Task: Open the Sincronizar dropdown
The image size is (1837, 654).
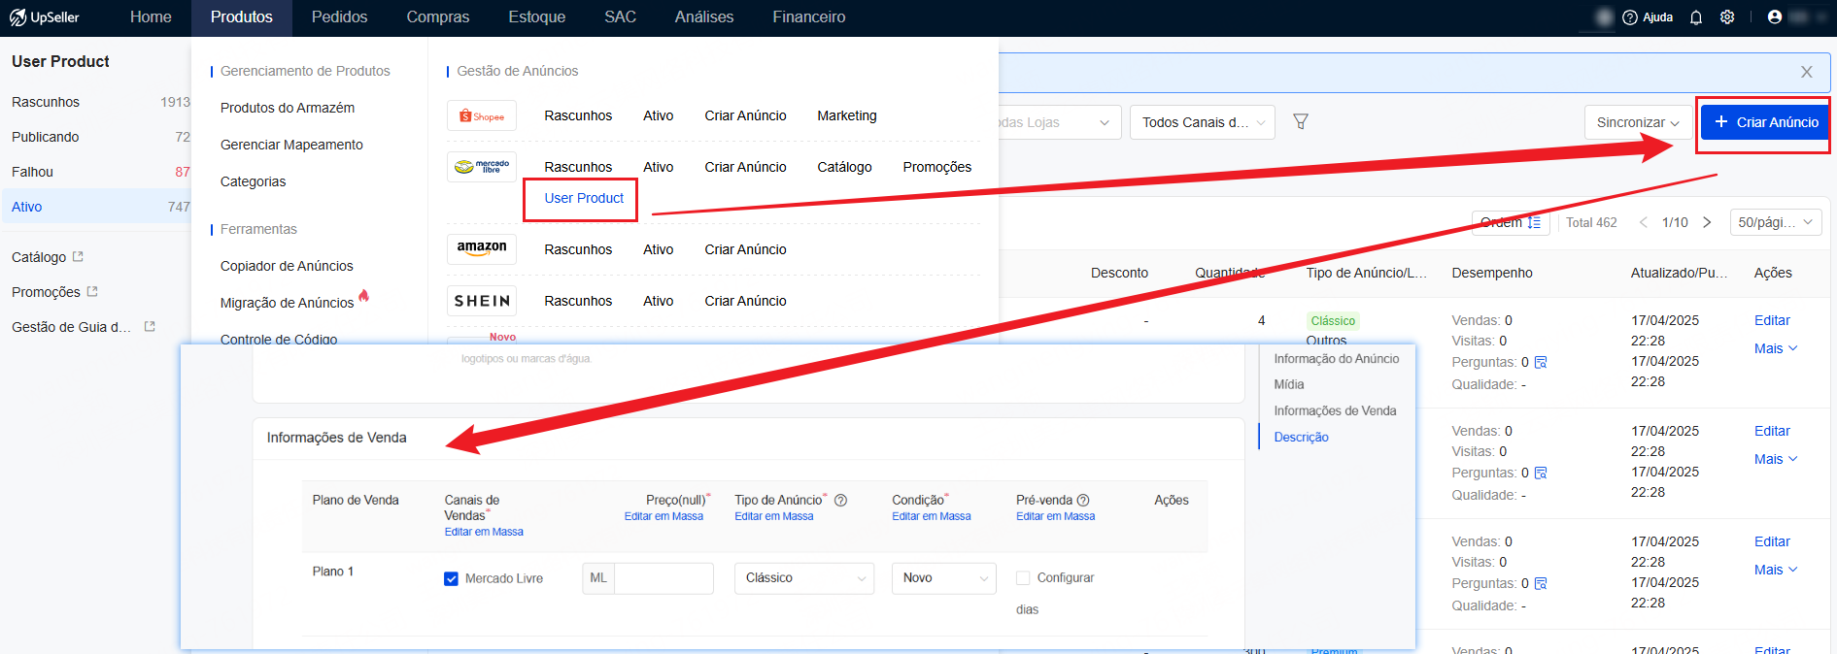Action: point(1638,122)
